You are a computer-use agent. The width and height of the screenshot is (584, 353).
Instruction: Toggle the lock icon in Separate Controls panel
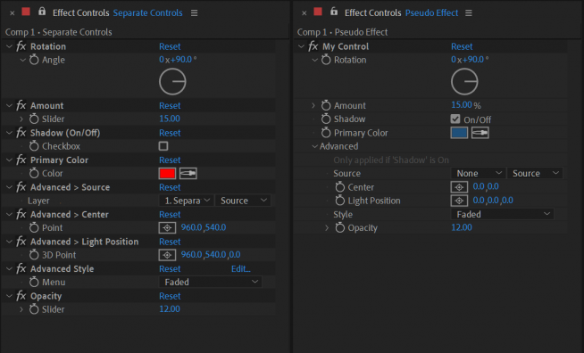point(42,12)
